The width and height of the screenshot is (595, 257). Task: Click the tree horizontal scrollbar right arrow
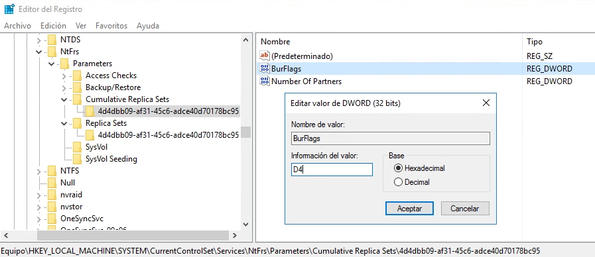coord(235,235)
